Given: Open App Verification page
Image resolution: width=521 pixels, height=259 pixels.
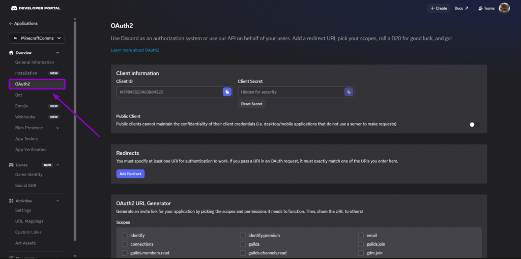Looking at the screenshot, I should click(31, 150).
